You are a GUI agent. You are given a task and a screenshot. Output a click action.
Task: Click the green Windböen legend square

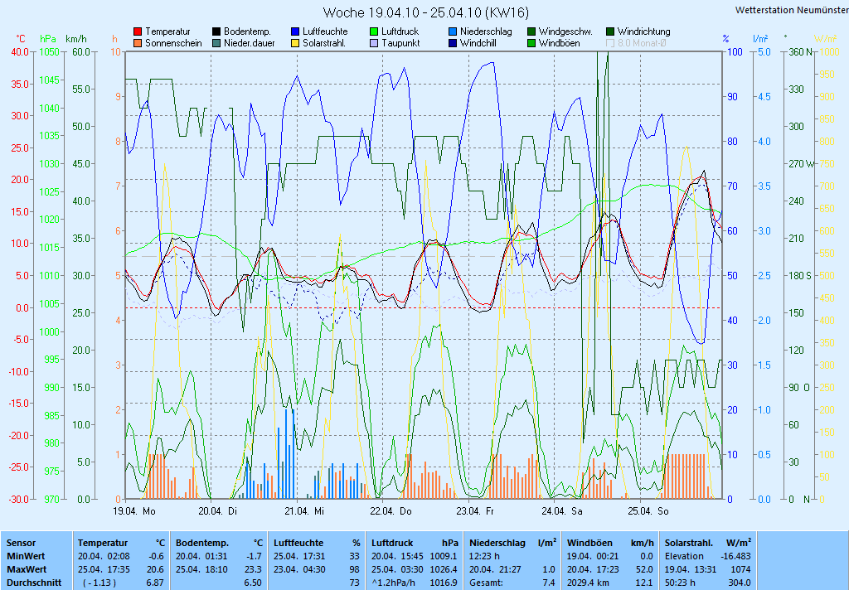pos(531,43)
